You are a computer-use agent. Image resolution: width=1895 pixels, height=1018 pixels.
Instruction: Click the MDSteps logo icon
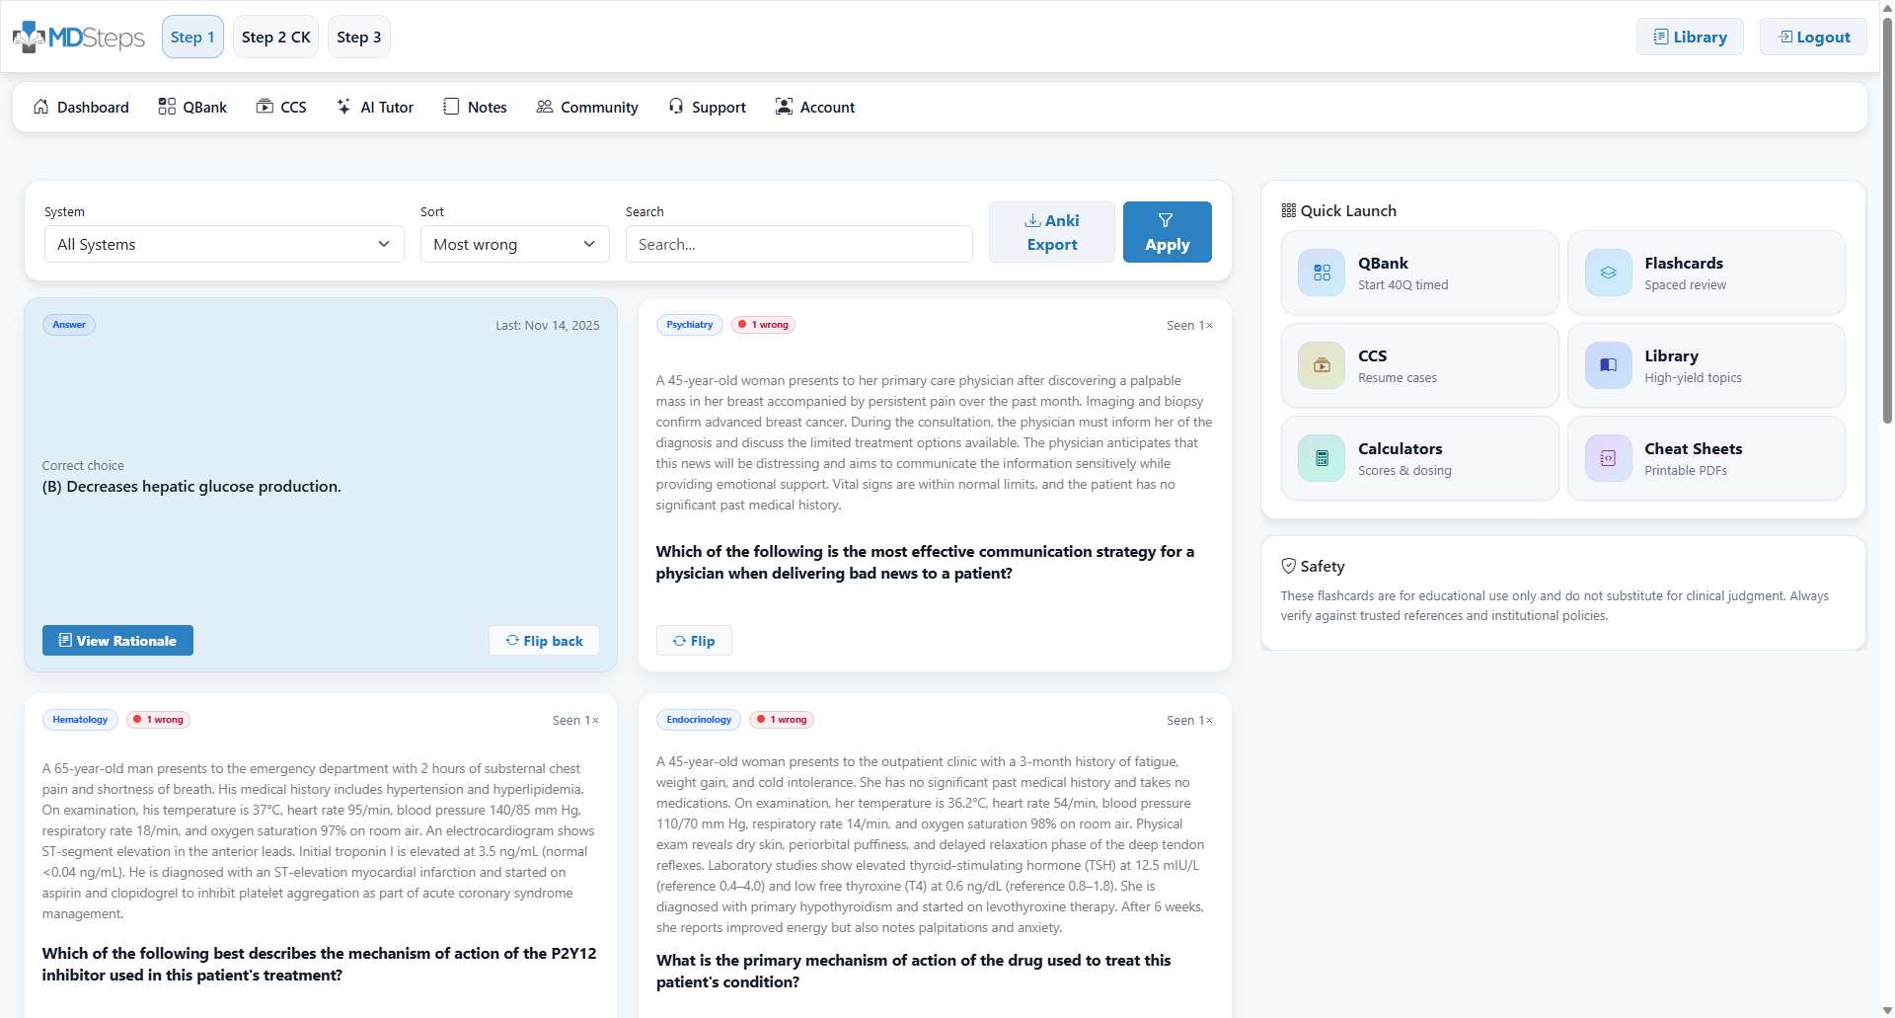29,37
